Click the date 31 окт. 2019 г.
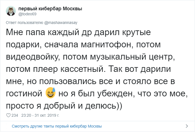This screenshot has width=195, height=132. tap(47, 116)
